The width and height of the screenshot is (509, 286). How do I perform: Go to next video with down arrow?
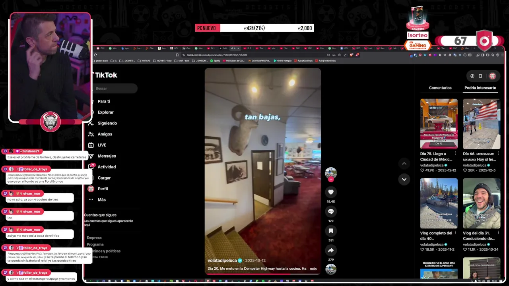click(404, 179)
